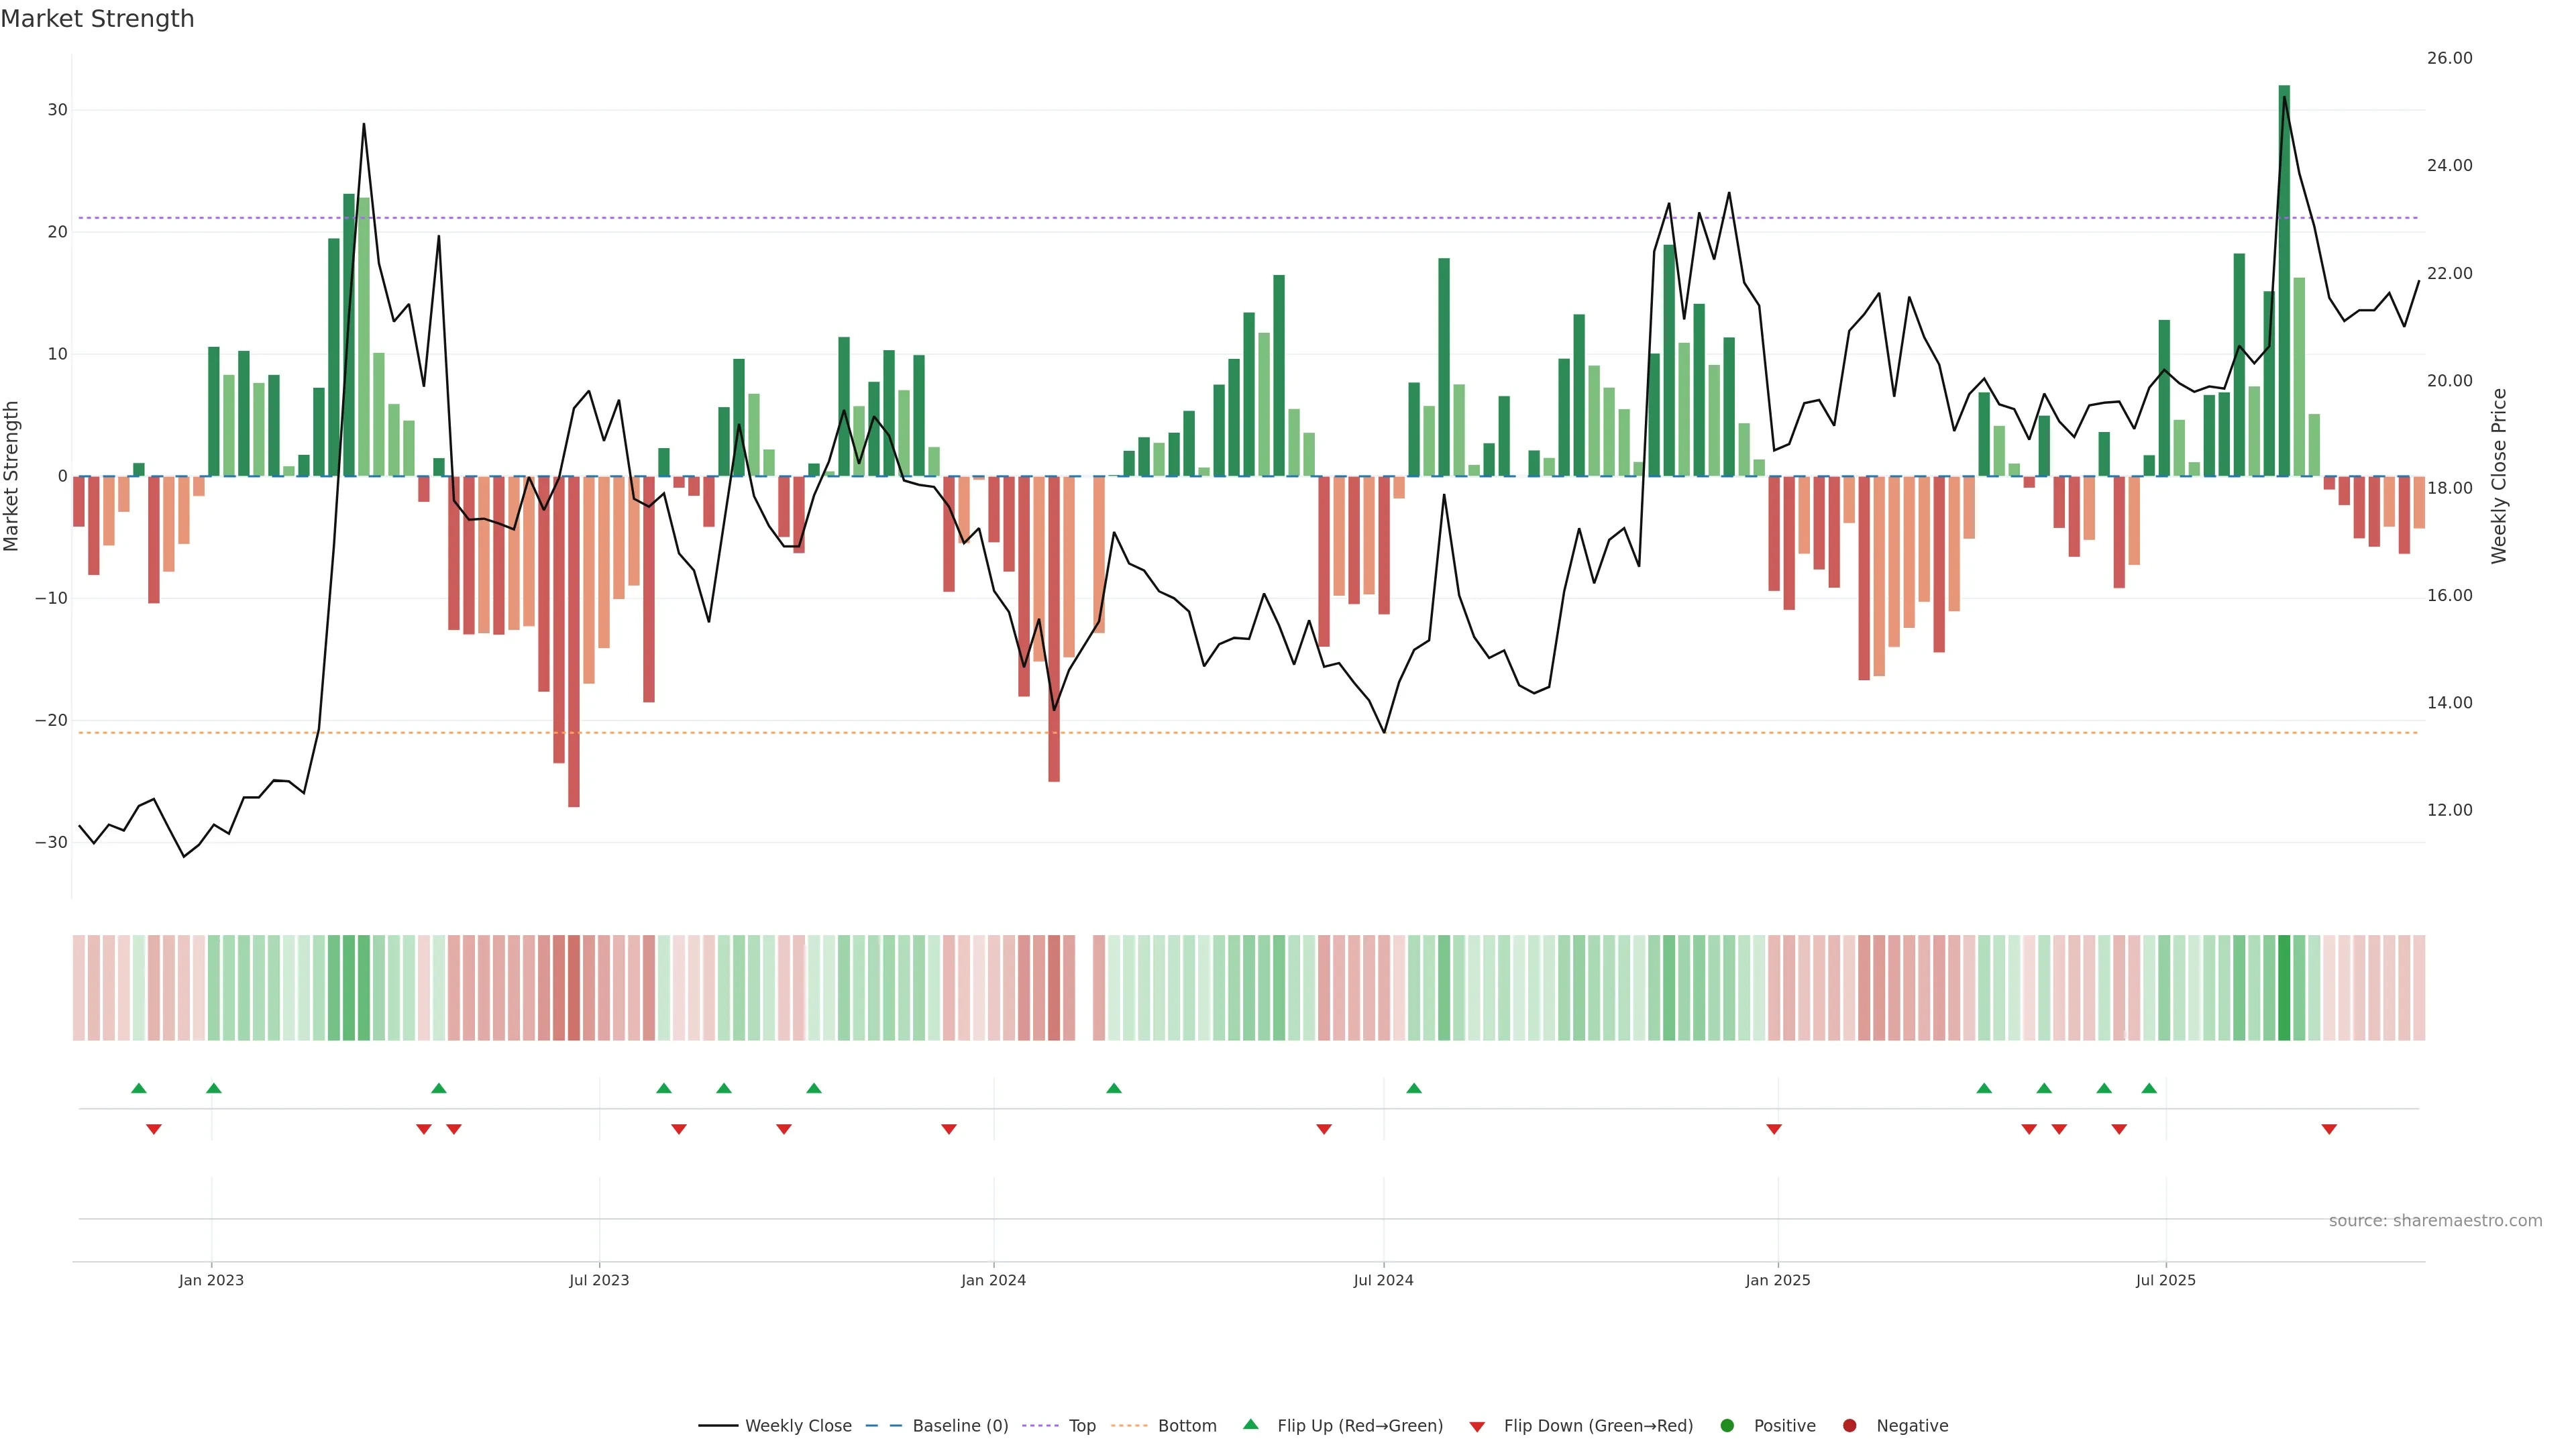Click the rightmost red flip-down triangle marker
Viewport: 2576px width, 1449px height.
coord(2329,1129)
